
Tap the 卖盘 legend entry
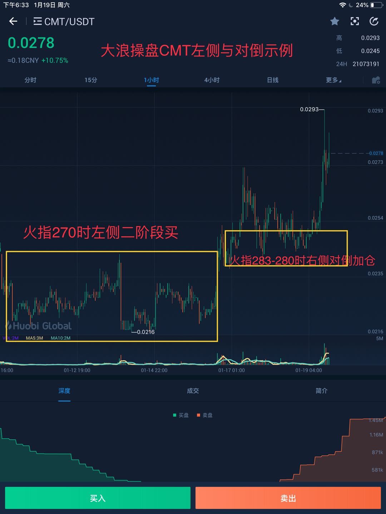click(x=205, y=415)
